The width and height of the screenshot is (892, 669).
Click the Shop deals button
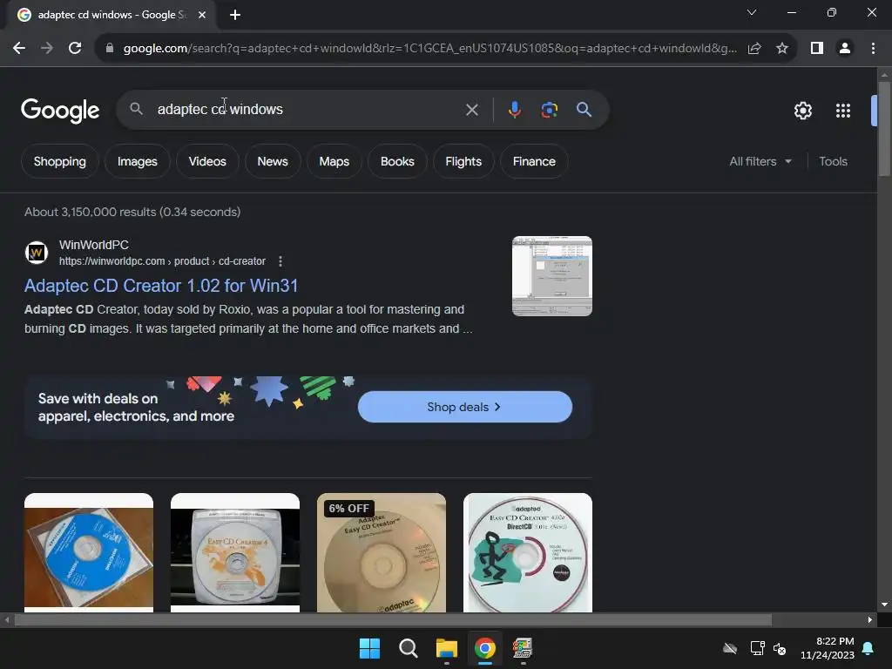pyautogui.click(x=465, y=407)
